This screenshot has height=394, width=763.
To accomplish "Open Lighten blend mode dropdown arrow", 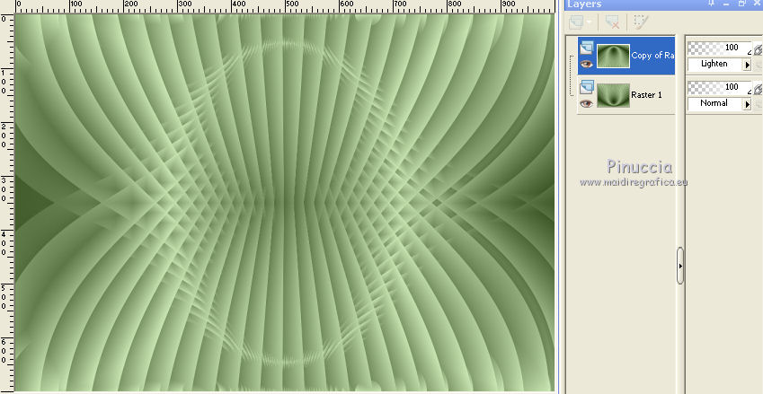I will (748, 64).
